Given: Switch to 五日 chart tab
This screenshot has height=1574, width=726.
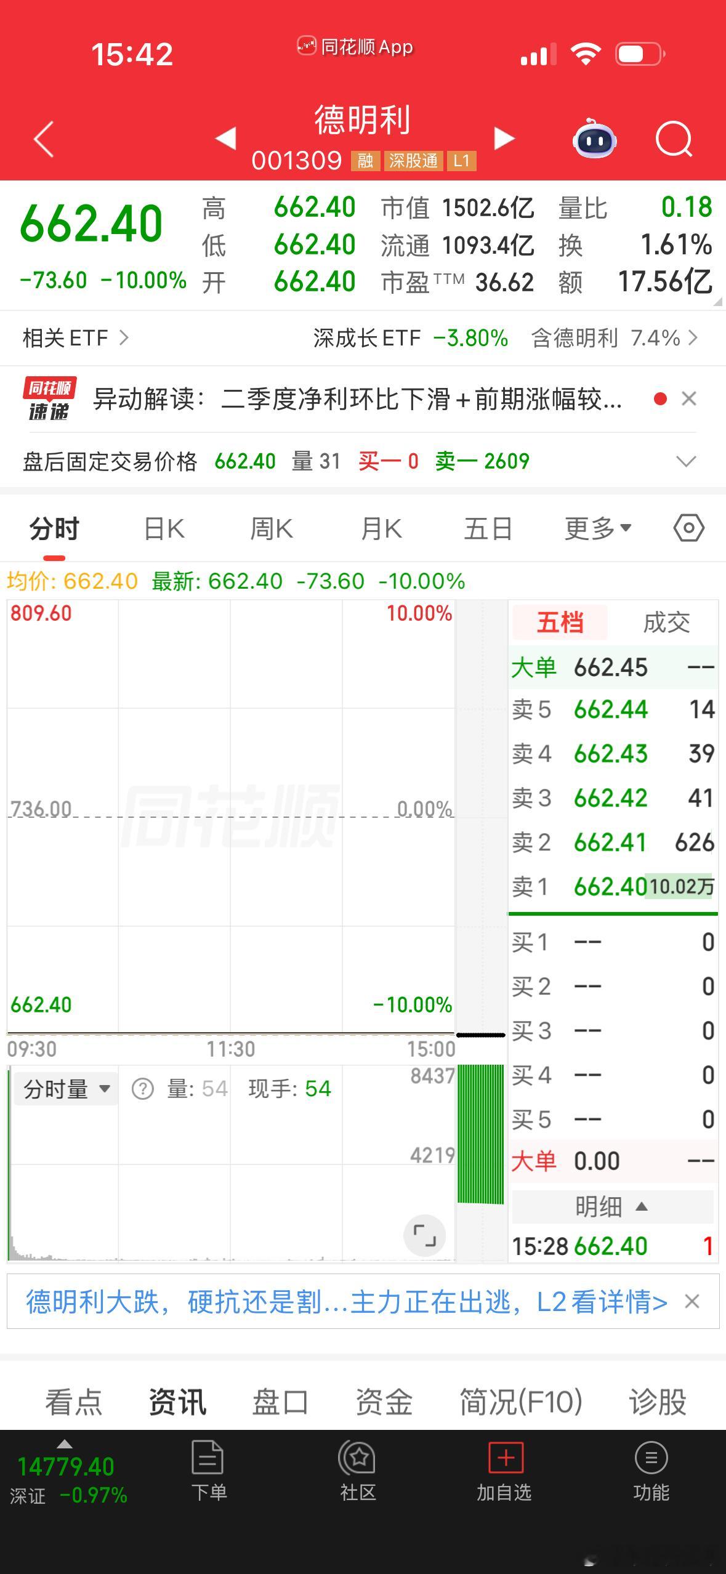Looking at the screenshot, I should pos(488,528).
